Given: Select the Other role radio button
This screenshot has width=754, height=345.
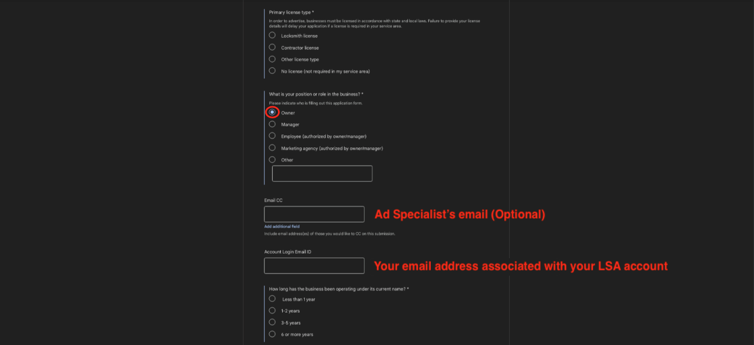Looking at the screenshot, I should pos(272,159).
